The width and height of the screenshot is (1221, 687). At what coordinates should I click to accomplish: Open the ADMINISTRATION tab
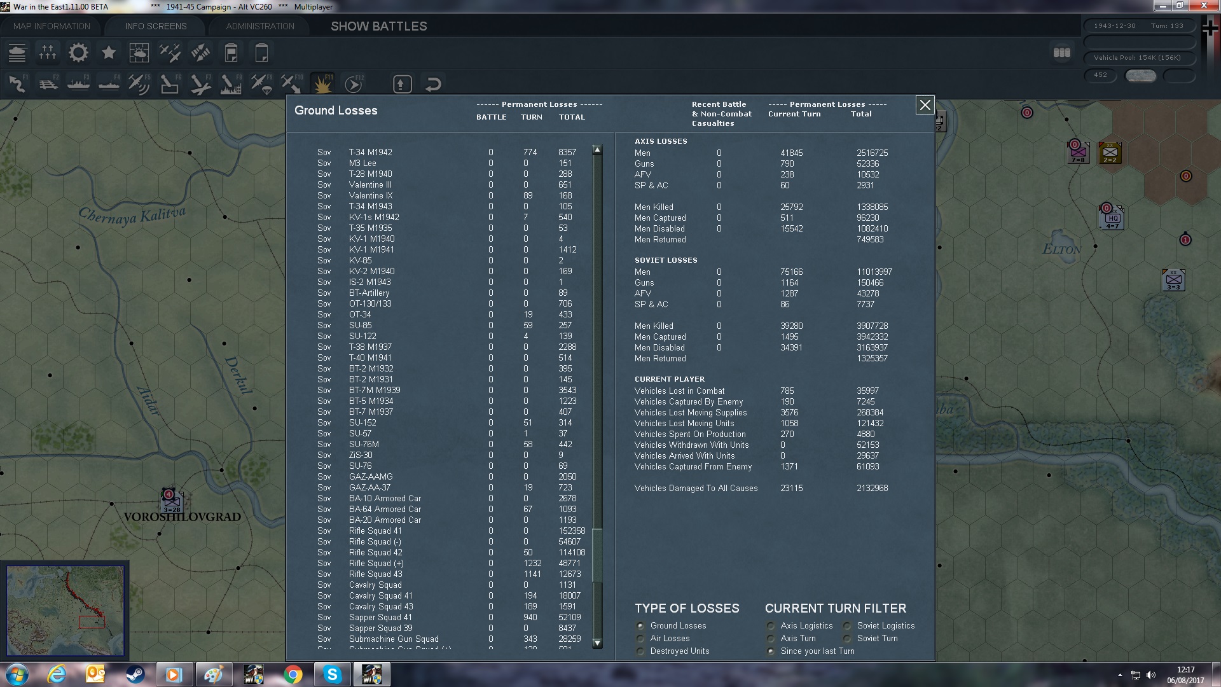click(x=260, y=26)
